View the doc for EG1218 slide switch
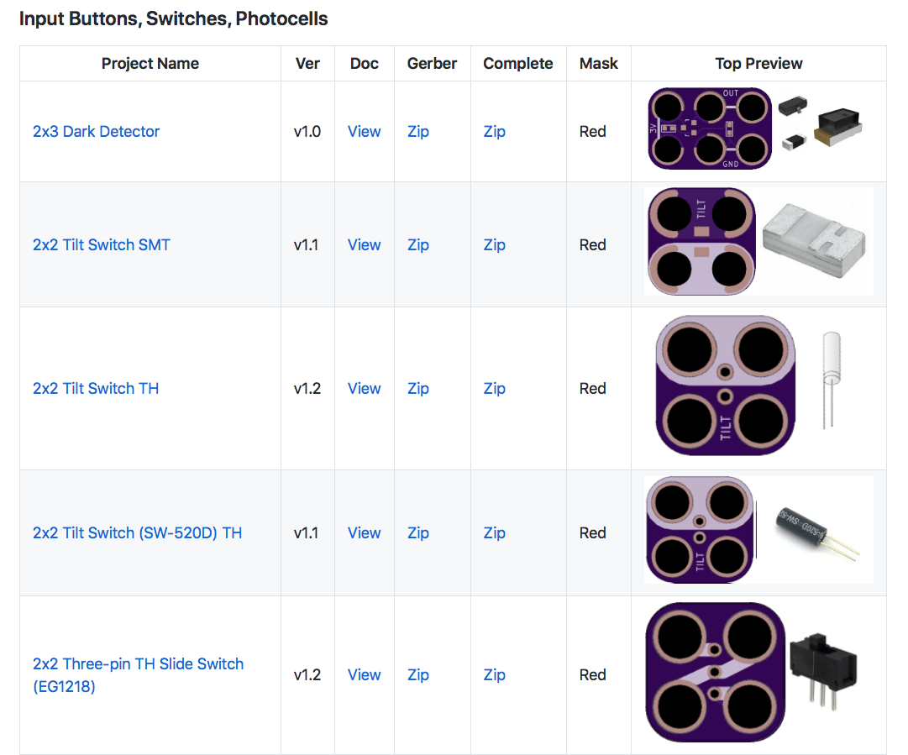908x755 pixels. coord(364,675)
